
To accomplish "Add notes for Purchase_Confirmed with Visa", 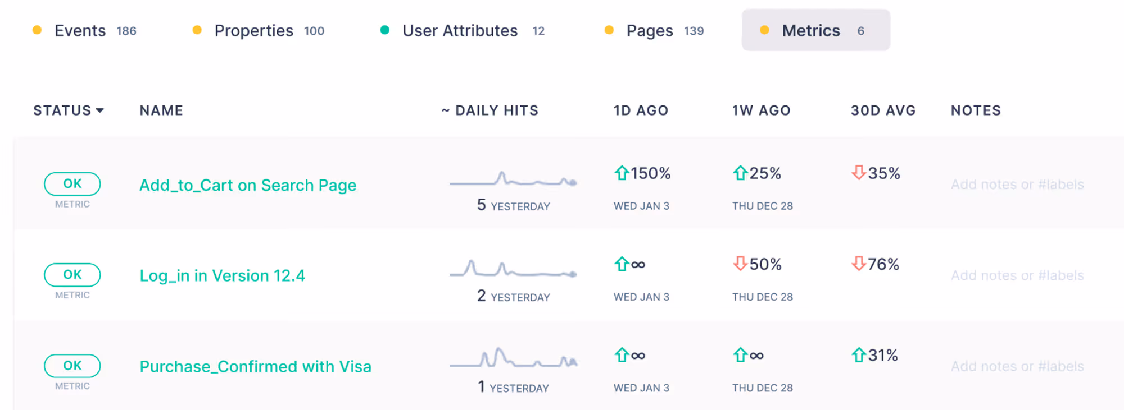I will (1017, 366).
